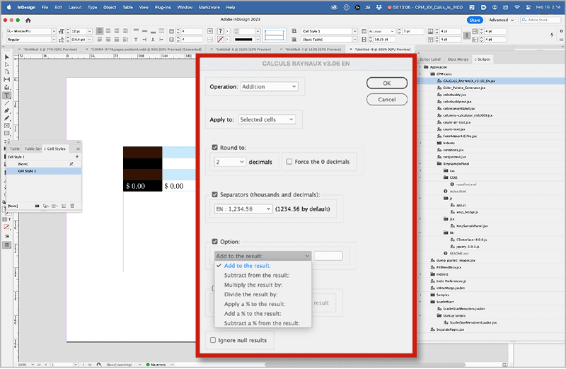Select the Selection (arrow) tool

tap(7, 57)
